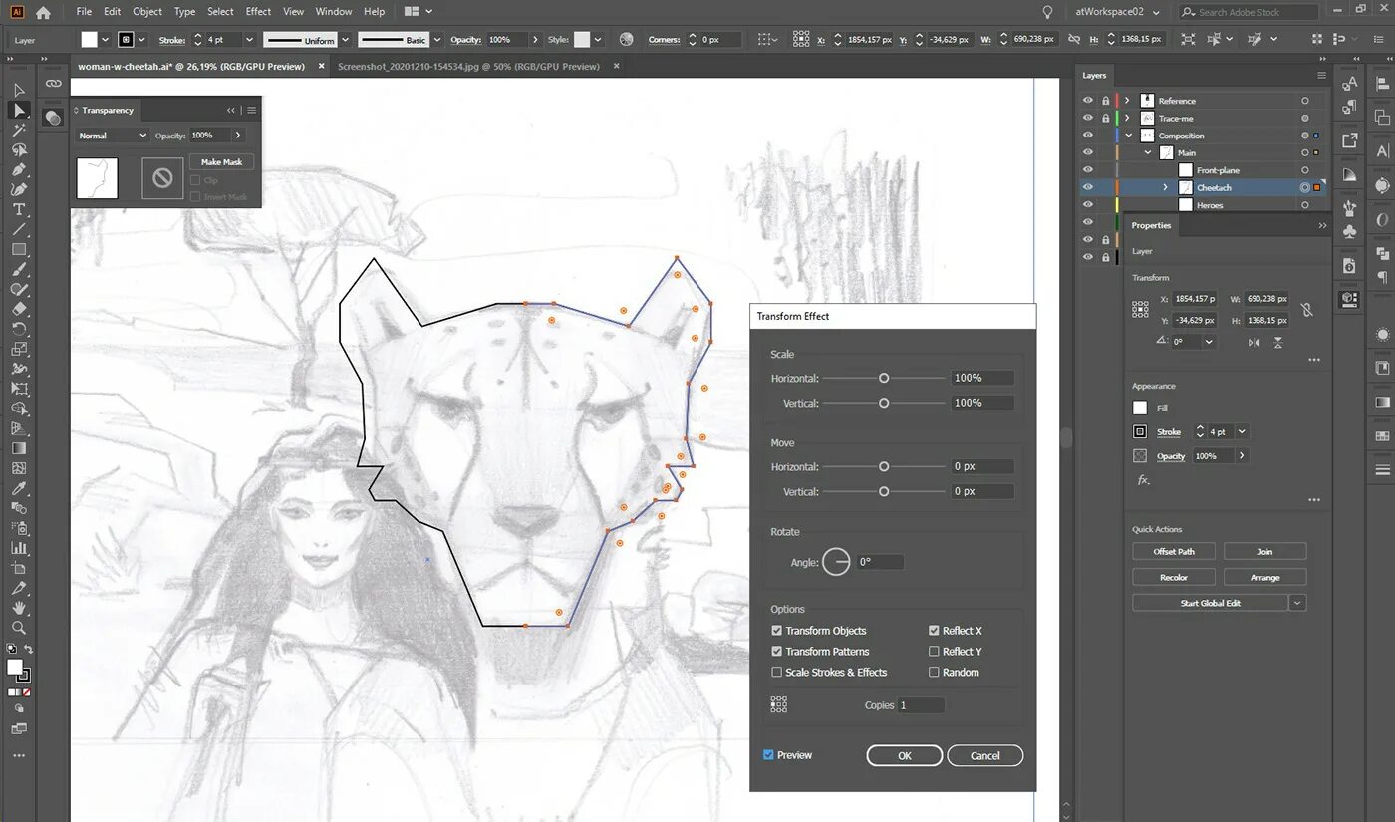Open Transparency panel options menu
This screenshot has width=1395, height=822.
tap(252, 111)
